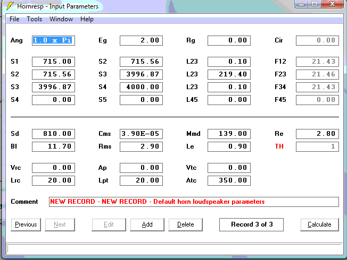Open the Help menu
The width and height of the screenshot is (347, 260).
point(87,19)
